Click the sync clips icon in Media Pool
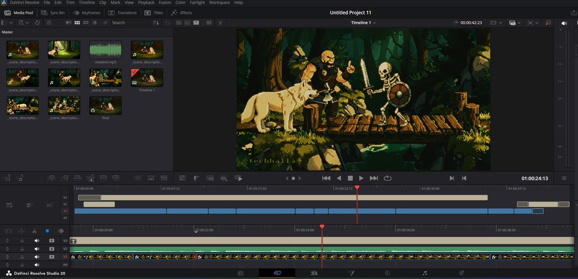The width and height of the screenshot is (578, 279). coord(37,23)
